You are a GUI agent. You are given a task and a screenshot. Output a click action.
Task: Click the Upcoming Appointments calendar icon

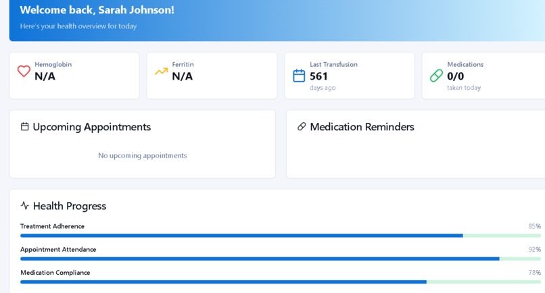click(24, 126)
